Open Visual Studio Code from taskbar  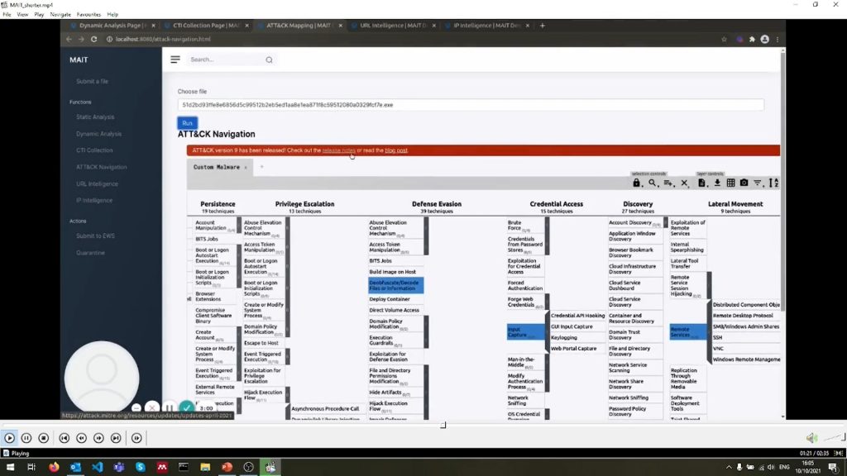pos(98,467)
